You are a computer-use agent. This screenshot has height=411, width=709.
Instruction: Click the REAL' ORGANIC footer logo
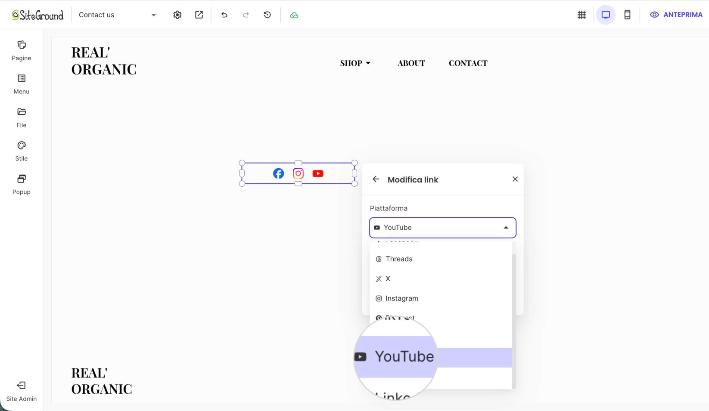102,381
